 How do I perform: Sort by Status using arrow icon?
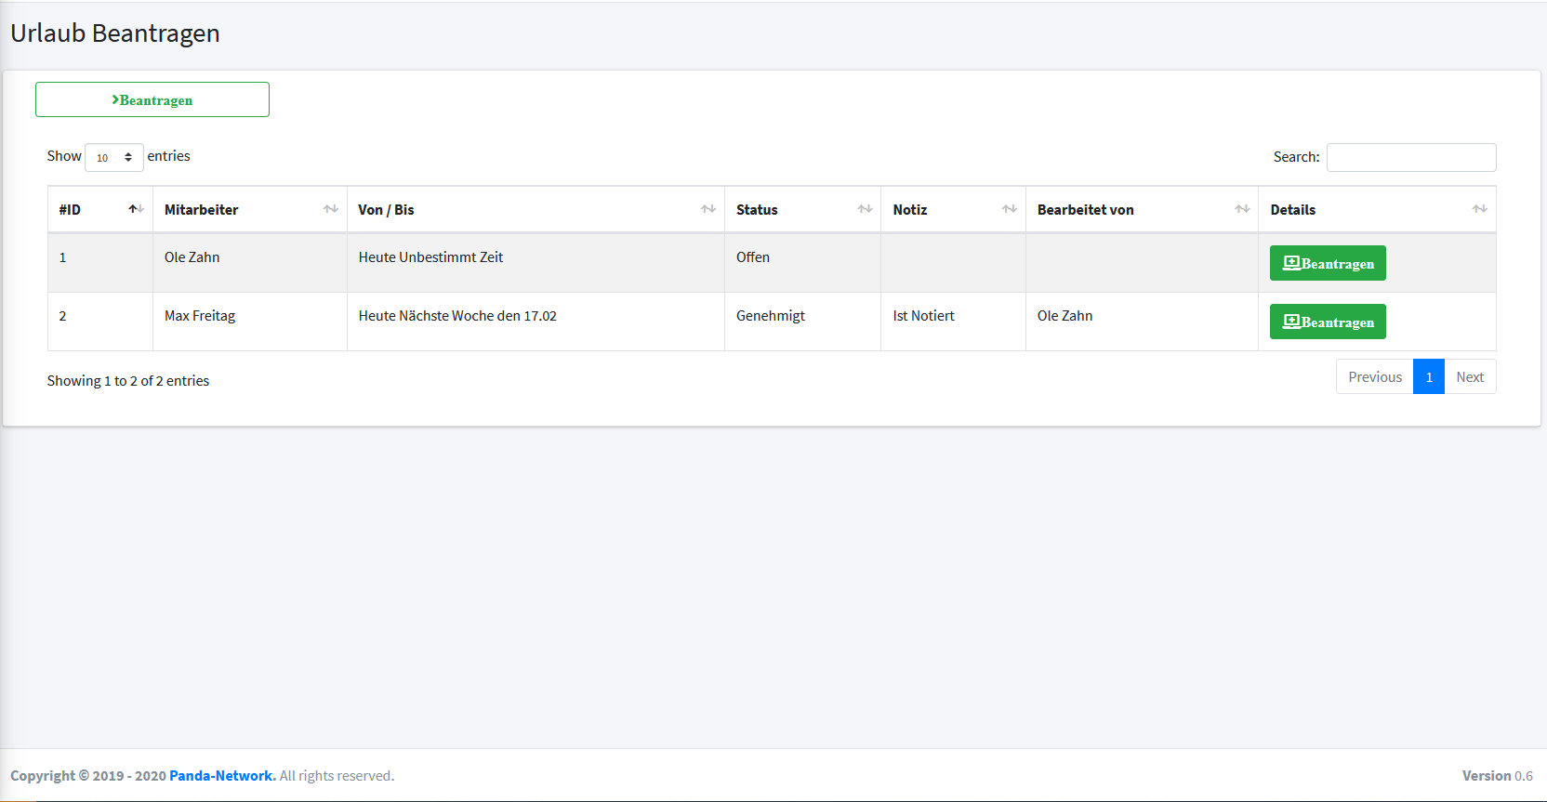tap(865, 209)
